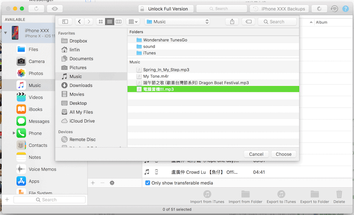Click the activity spinner button
This screenshot has width=354, height=215.
click(x=319, y=9)
